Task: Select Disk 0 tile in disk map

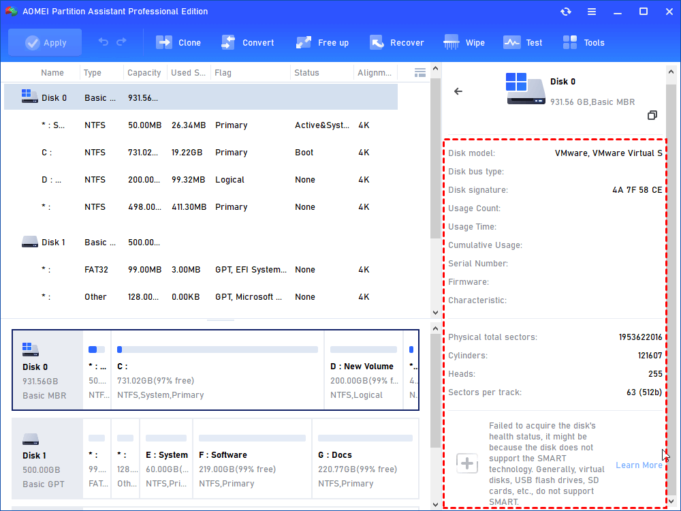Action: coord(48,370)
